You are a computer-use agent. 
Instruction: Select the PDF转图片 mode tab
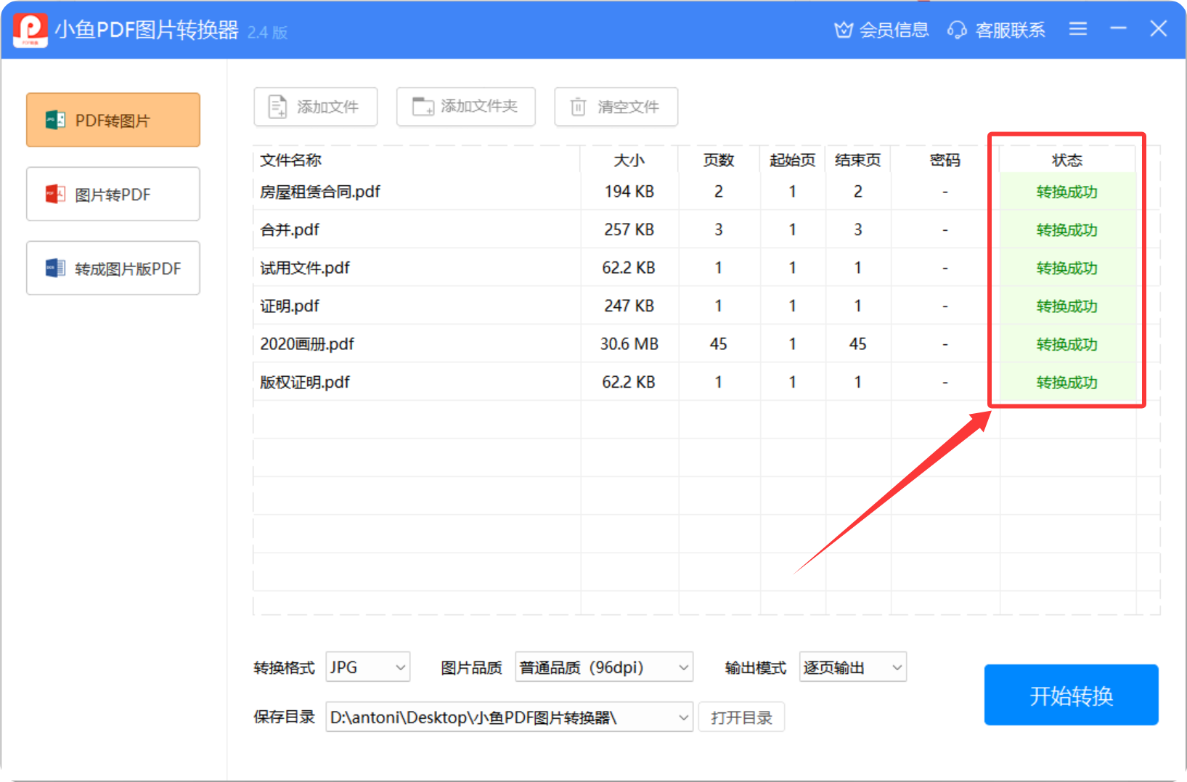pyautogui.click(x=113, y=120)
